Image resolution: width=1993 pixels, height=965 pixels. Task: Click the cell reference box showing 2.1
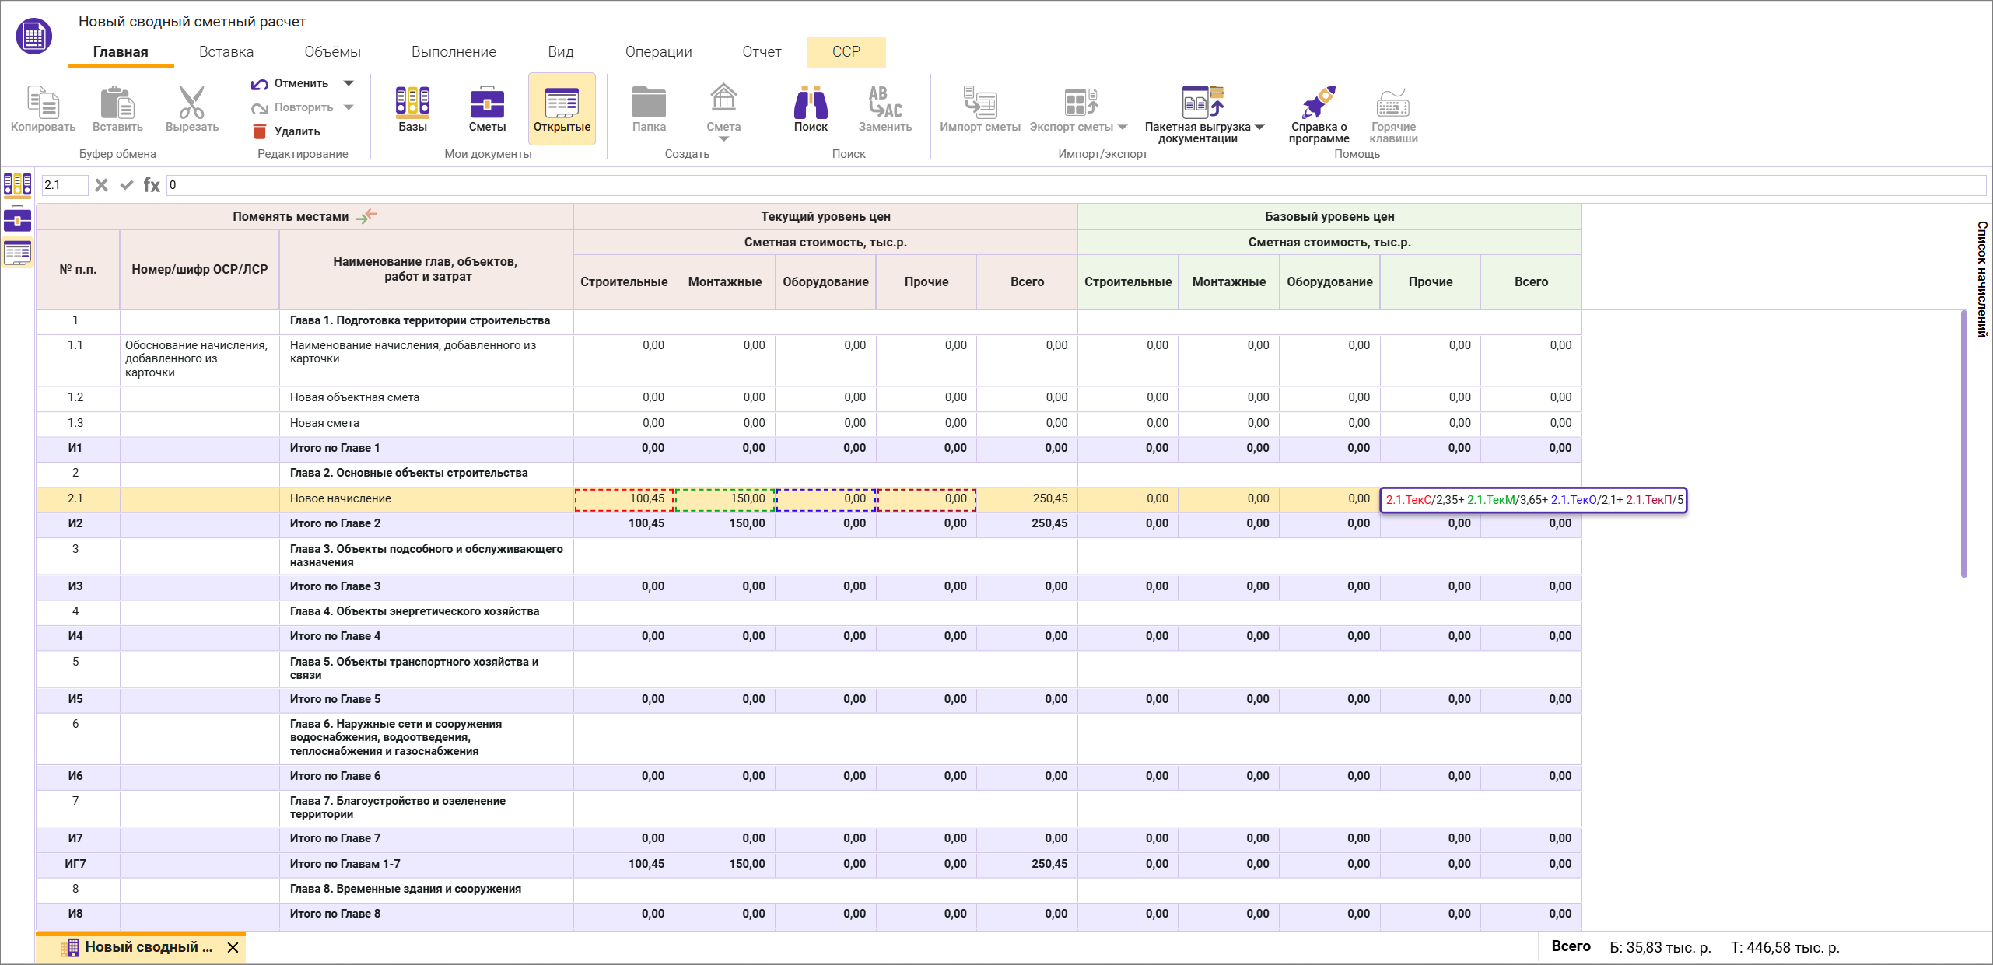[64, 185]
